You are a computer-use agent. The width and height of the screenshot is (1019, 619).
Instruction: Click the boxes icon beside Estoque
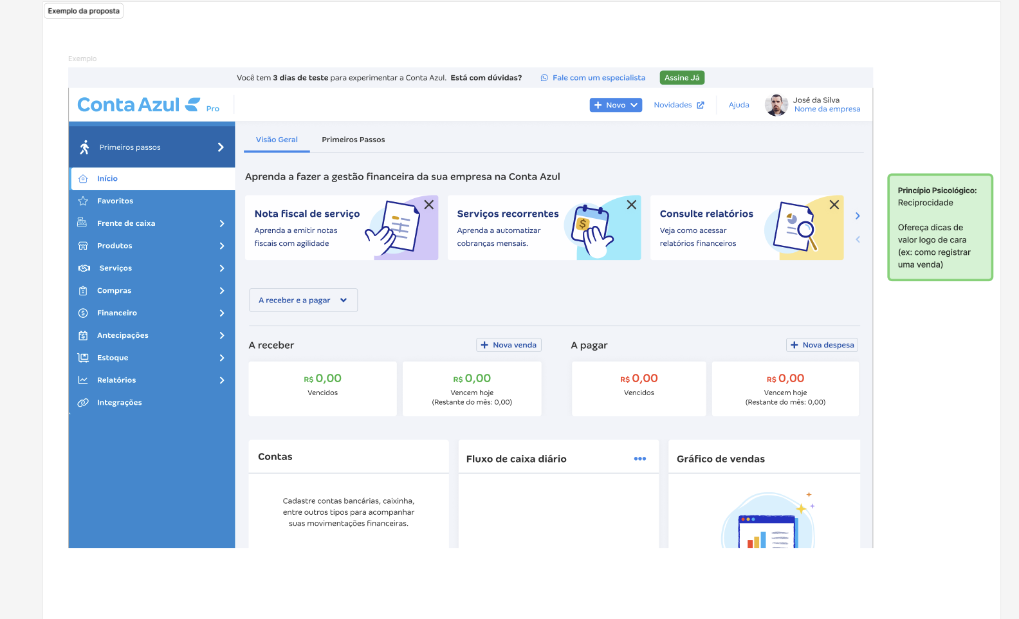pyautogui.click(x=83, y=358)
